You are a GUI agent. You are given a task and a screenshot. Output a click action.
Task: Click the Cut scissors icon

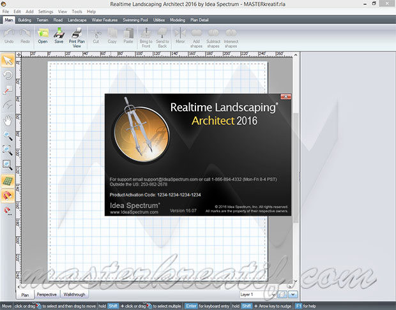click(x=96, y=36)
